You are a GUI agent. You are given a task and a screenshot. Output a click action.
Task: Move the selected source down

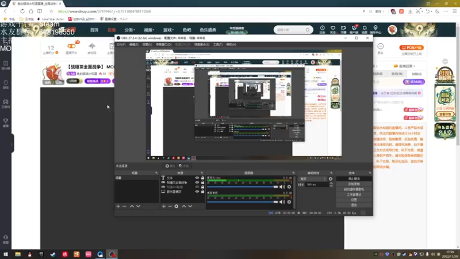(x=190, y=207)
